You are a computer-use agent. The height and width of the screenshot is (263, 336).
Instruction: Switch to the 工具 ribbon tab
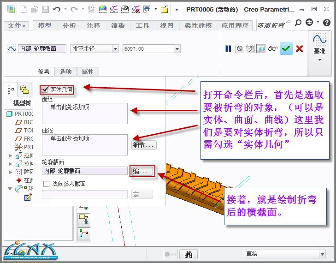[x=142, y=25]
